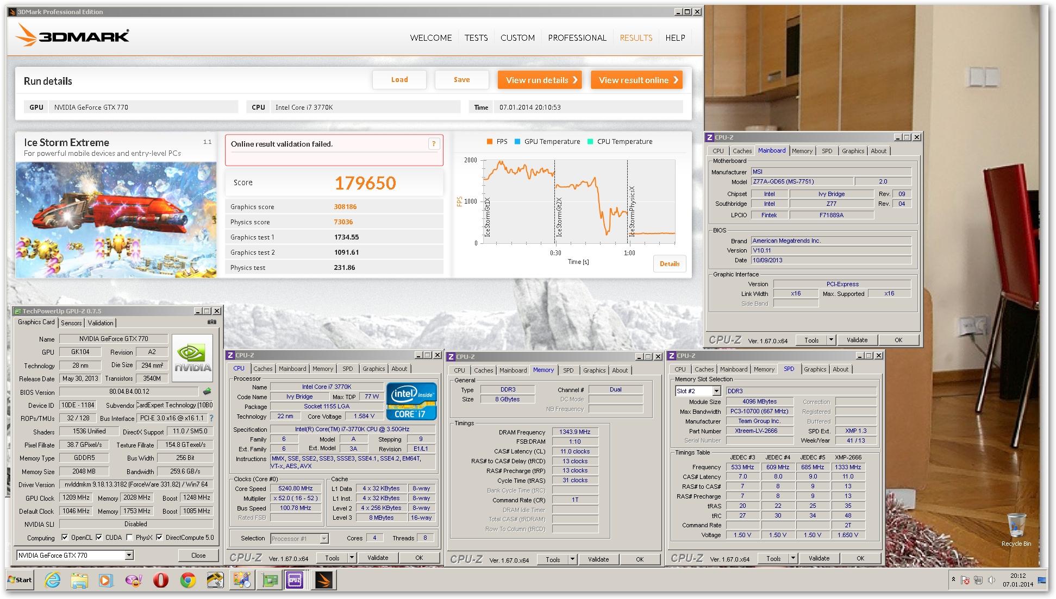Open the Recycle Bin on desktop
1056x599 pixels.
[1016, 529]
